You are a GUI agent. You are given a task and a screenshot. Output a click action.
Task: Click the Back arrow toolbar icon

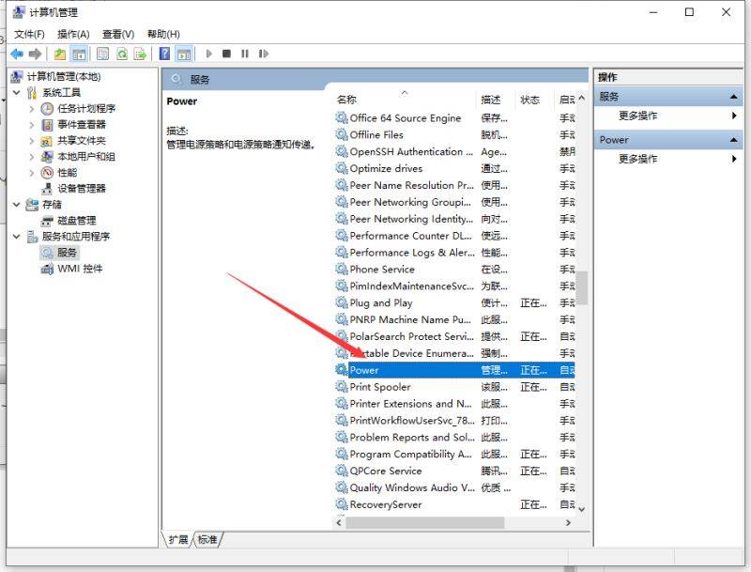click(17, 54)
